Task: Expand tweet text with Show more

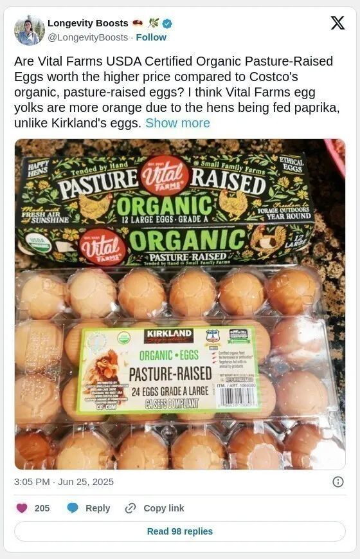Action: pyautogui.click(x=177, y=123)
